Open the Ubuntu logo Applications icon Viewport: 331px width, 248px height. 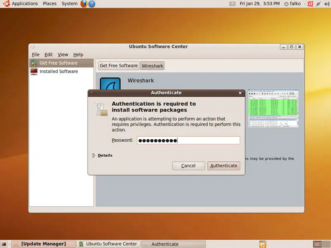(x=6, y=4)
